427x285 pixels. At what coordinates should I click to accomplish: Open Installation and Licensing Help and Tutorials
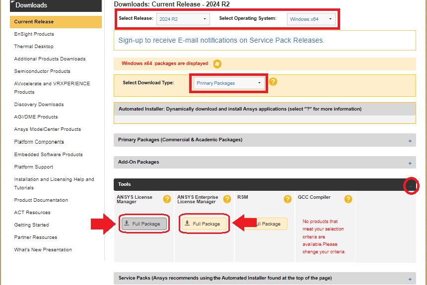[54, 183]
